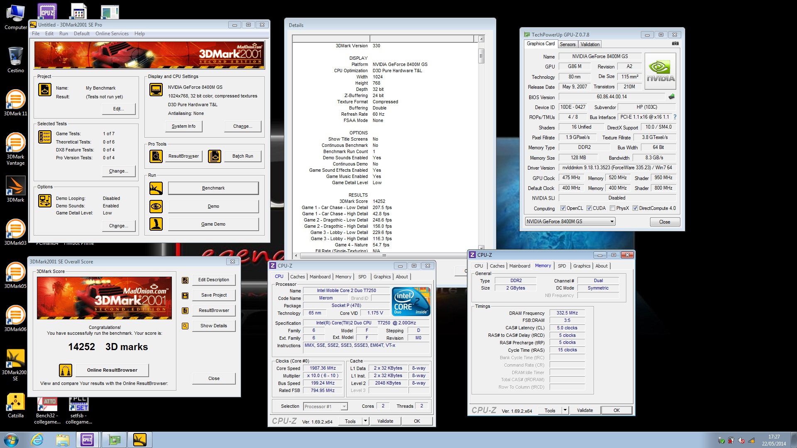Screen dimensions: 797x448
Task: Click the System Info button
Action: [183, 126]
